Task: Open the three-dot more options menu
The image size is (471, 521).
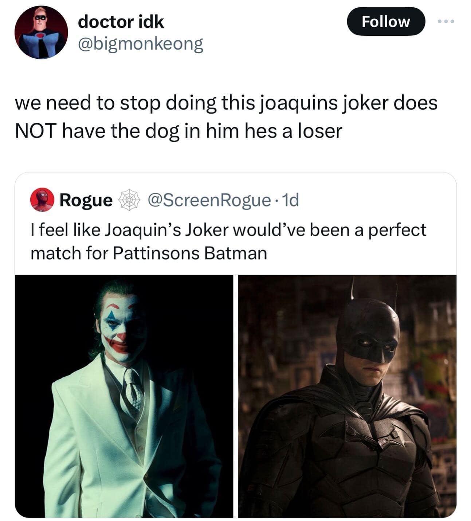Action: [x=446, y=22]
